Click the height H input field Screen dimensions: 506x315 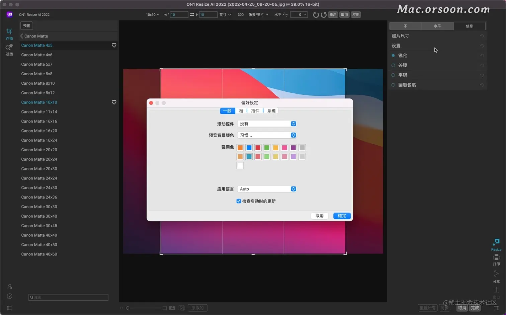point(208,15)
